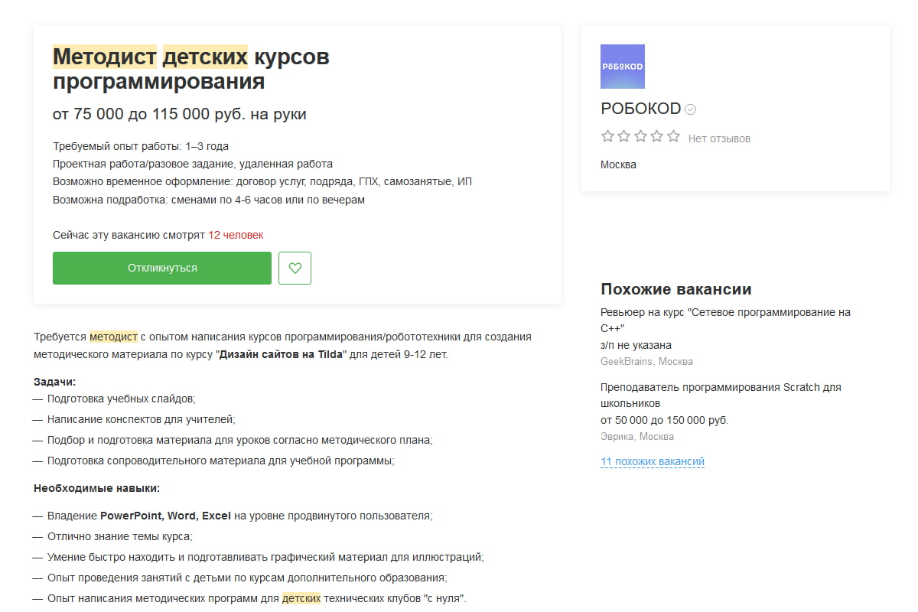Toggle favorite status with the heart button
918x612 pixels.
tap(295, 268)
